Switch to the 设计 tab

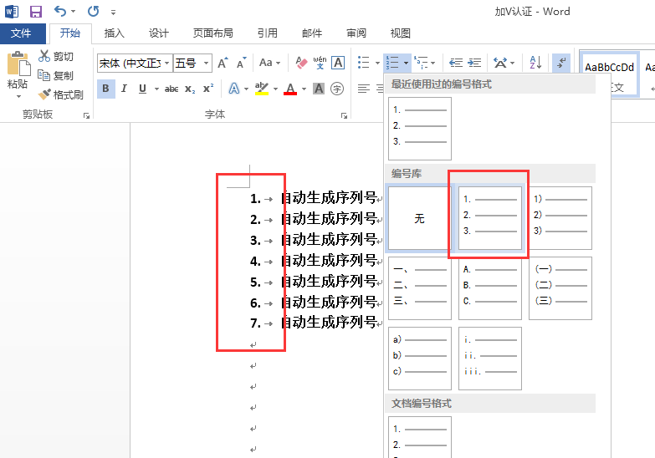click(159, 33)
